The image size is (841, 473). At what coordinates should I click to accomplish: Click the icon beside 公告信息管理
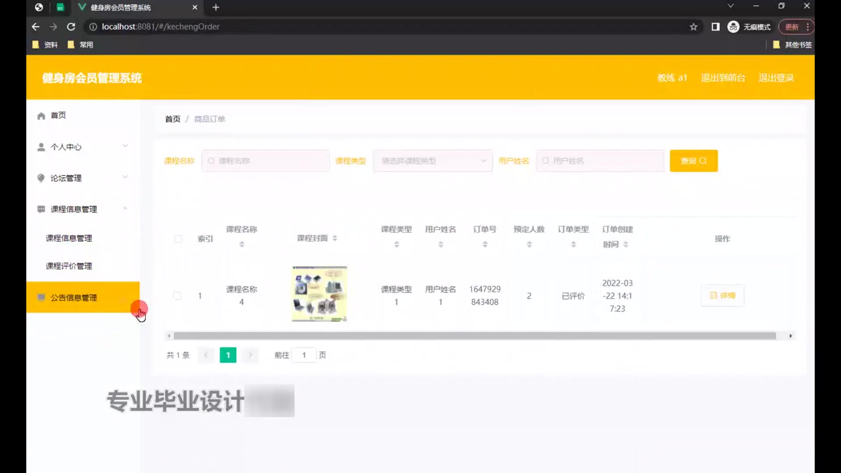click(41, 298)
